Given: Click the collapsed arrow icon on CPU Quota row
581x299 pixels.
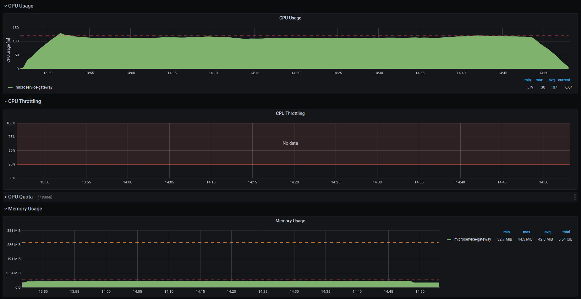Looking at the screenshot, I should (5, 197).
